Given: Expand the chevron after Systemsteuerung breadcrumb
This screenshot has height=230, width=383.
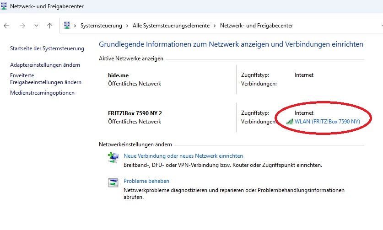Looking at the screenshot, I should pos(127,26).
